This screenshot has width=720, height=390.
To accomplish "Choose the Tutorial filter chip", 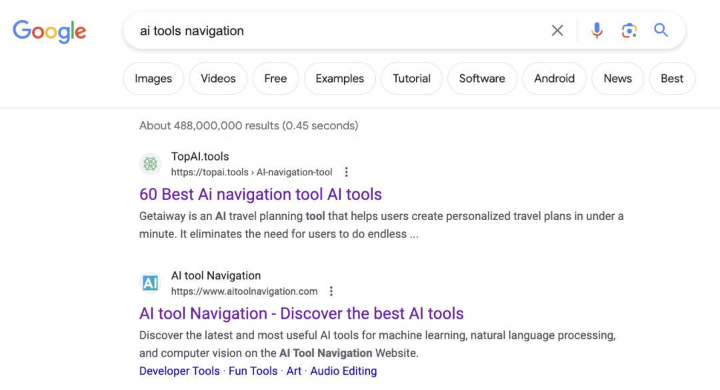I will coord(411,79).
